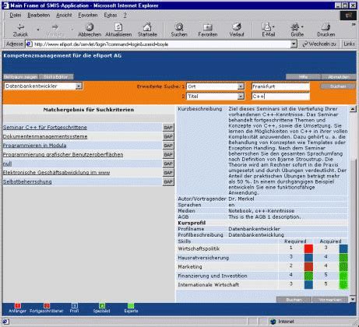This screenshot has height=327, width=359.
Task: Open the dropdown arrow beside the Zurück button
Action: tap(38, 30)
